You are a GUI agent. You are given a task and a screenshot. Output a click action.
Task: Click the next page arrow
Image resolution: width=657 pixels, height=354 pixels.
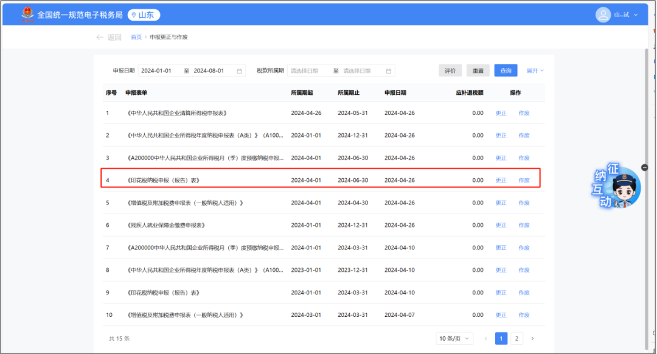click(532, 338)
